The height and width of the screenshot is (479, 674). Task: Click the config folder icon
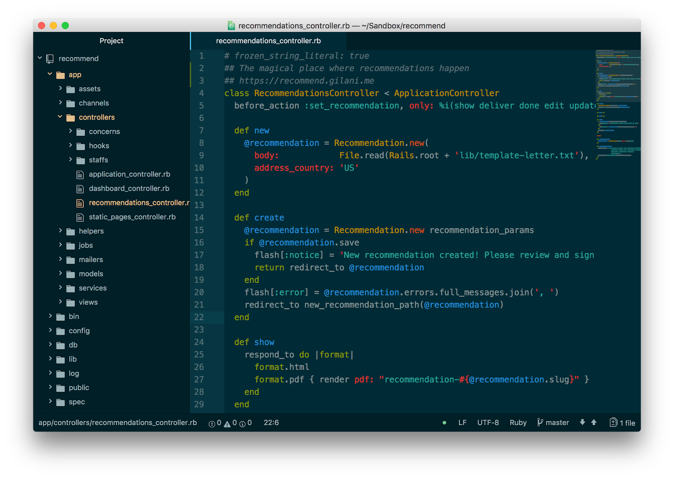61,331
